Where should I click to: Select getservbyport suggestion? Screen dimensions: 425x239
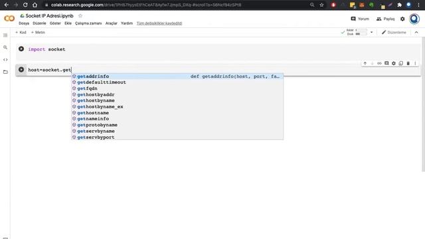point(177,137)
